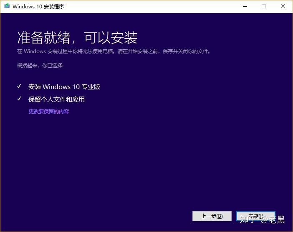Click the checkmark beside 安装 Windows 10 专业版
Screen dimensions: 293x232
(19, 87)
